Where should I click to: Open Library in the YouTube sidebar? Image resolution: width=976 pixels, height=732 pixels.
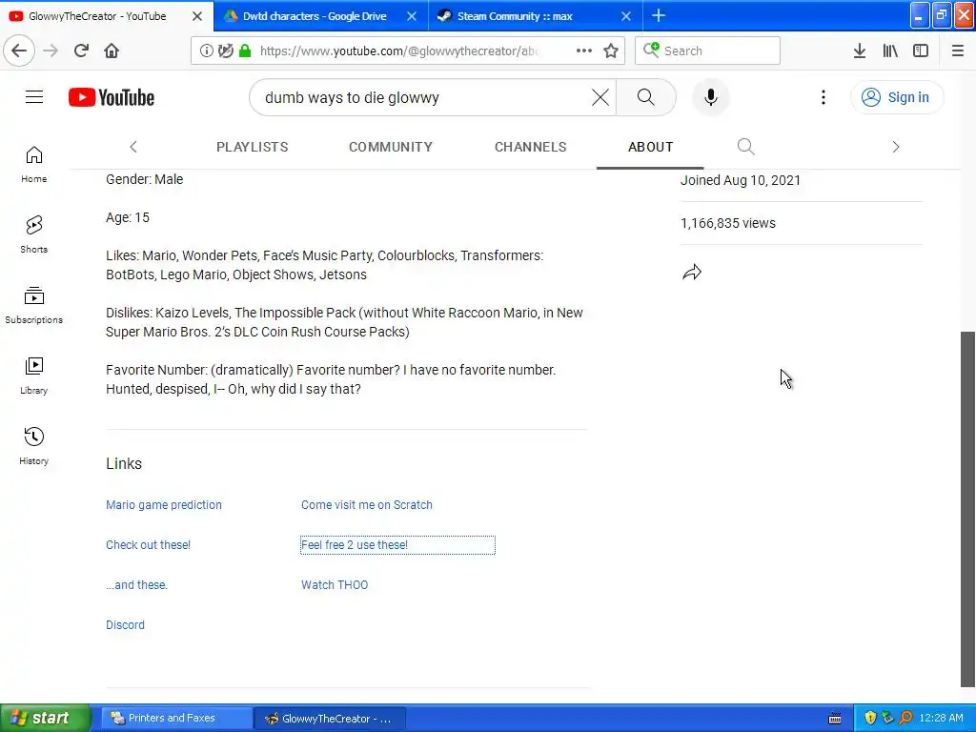[x=33, y=376]
